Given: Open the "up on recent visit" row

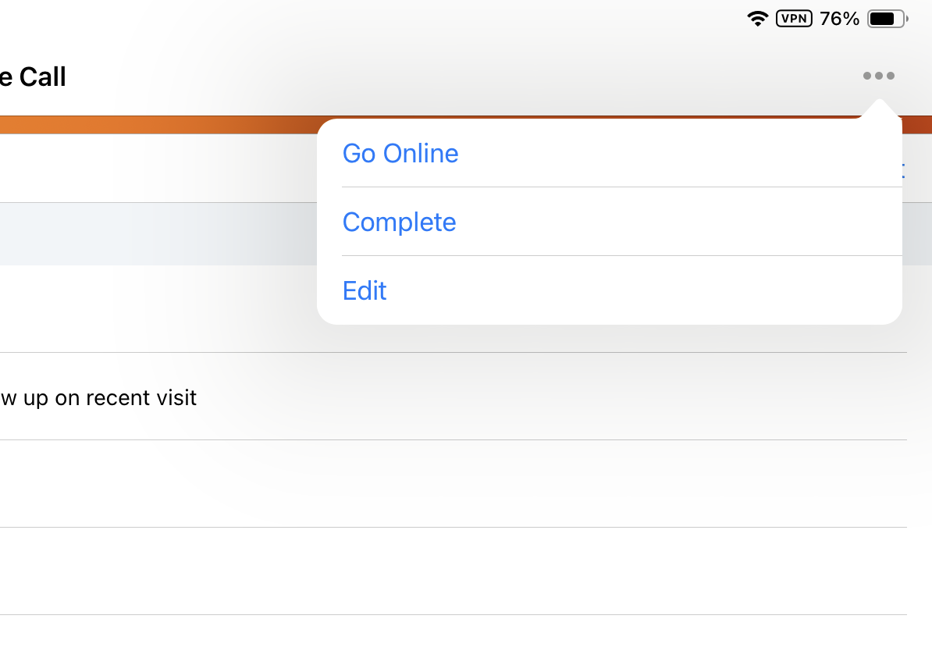Looking at the screenshot, I should (x=98, y=397).
